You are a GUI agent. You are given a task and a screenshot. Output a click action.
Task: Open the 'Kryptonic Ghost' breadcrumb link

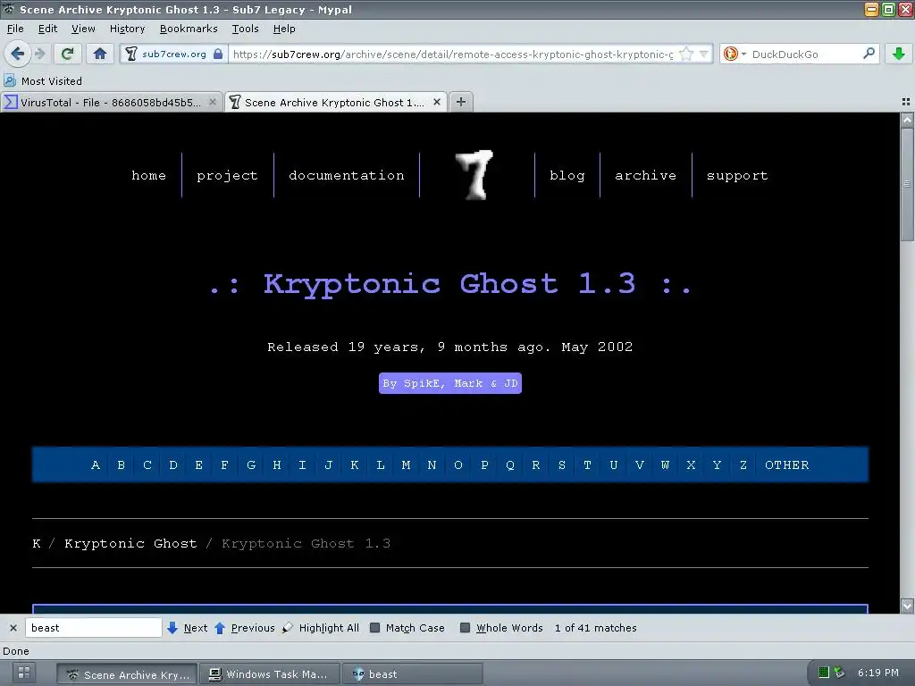130,544
